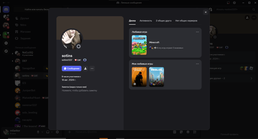
Task: Click the friend options icon next to Сообщение
Action: (85, 69)
